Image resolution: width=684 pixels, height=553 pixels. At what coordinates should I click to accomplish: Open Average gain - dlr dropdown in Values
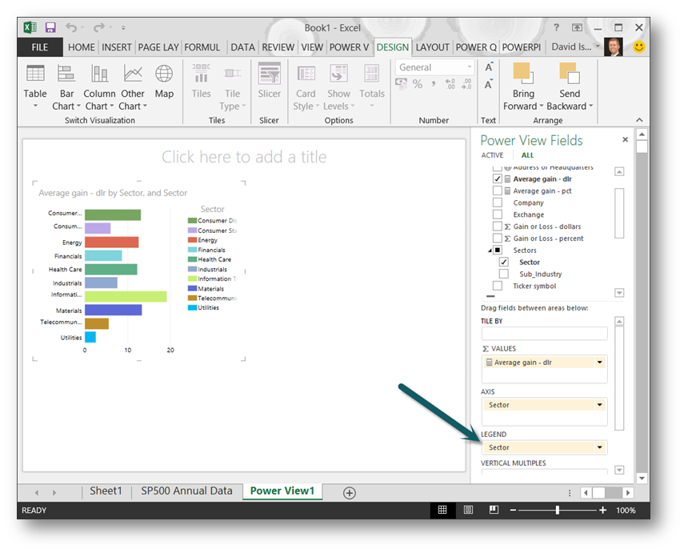pyautogui.click(x=600, y=363)
